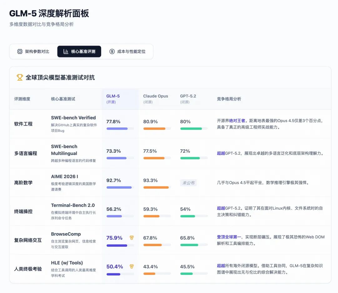Click the dollar coin icon in 成本与性能定位
338x293 pixels.
click(x=112, y=52)
